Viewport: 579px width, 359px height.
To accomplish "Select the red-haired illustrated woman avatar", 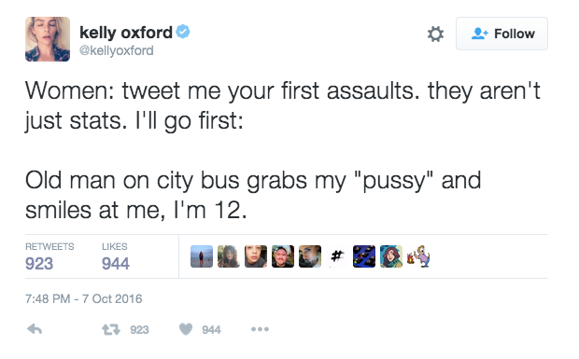I will [391, 256].
